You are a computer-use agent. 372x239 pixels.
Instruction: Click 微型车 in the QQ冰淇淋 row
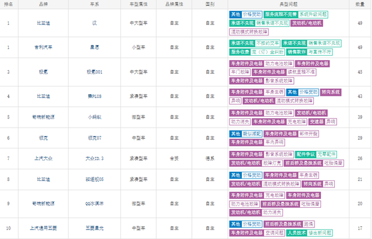click(138, 204)
